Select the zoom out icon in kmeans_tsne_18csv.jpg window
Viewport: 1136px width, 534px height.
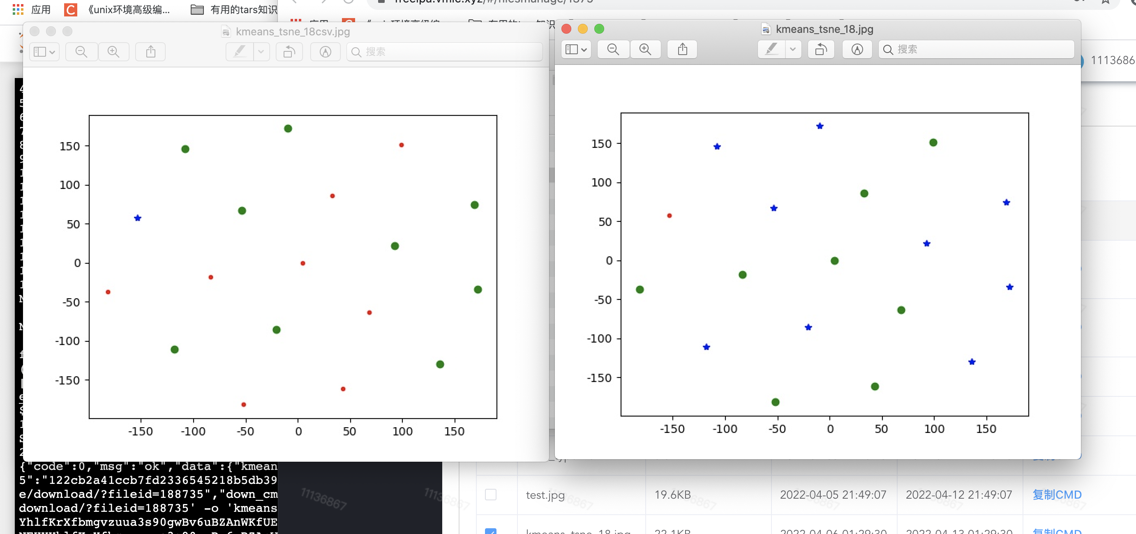pos(81,51)
